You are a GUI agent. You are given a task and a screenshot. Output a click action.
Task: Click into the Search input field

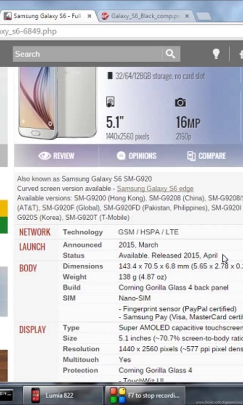[x=88, y=54]
